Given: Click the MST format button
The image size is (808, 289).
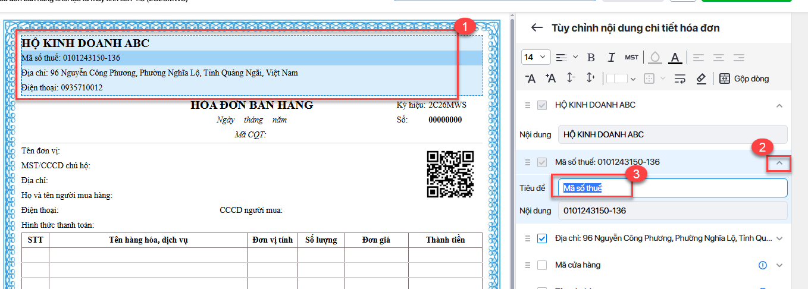Looking at the screenshot, I should coord(631,58).
